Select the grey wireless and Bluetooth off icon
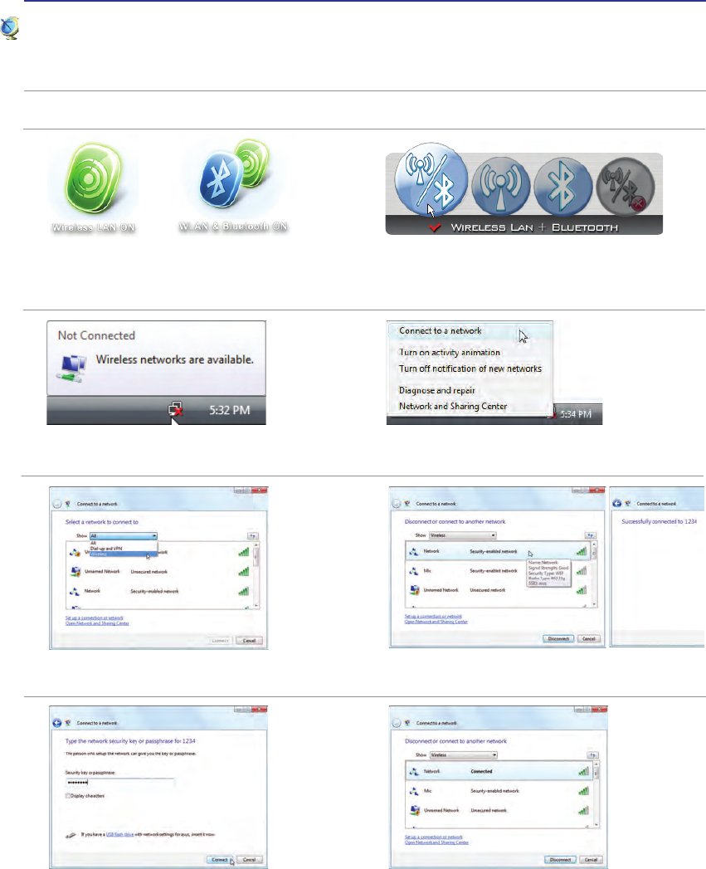This screenshot has height=869, width=706. pyautogui.click(x=626, y=187)
